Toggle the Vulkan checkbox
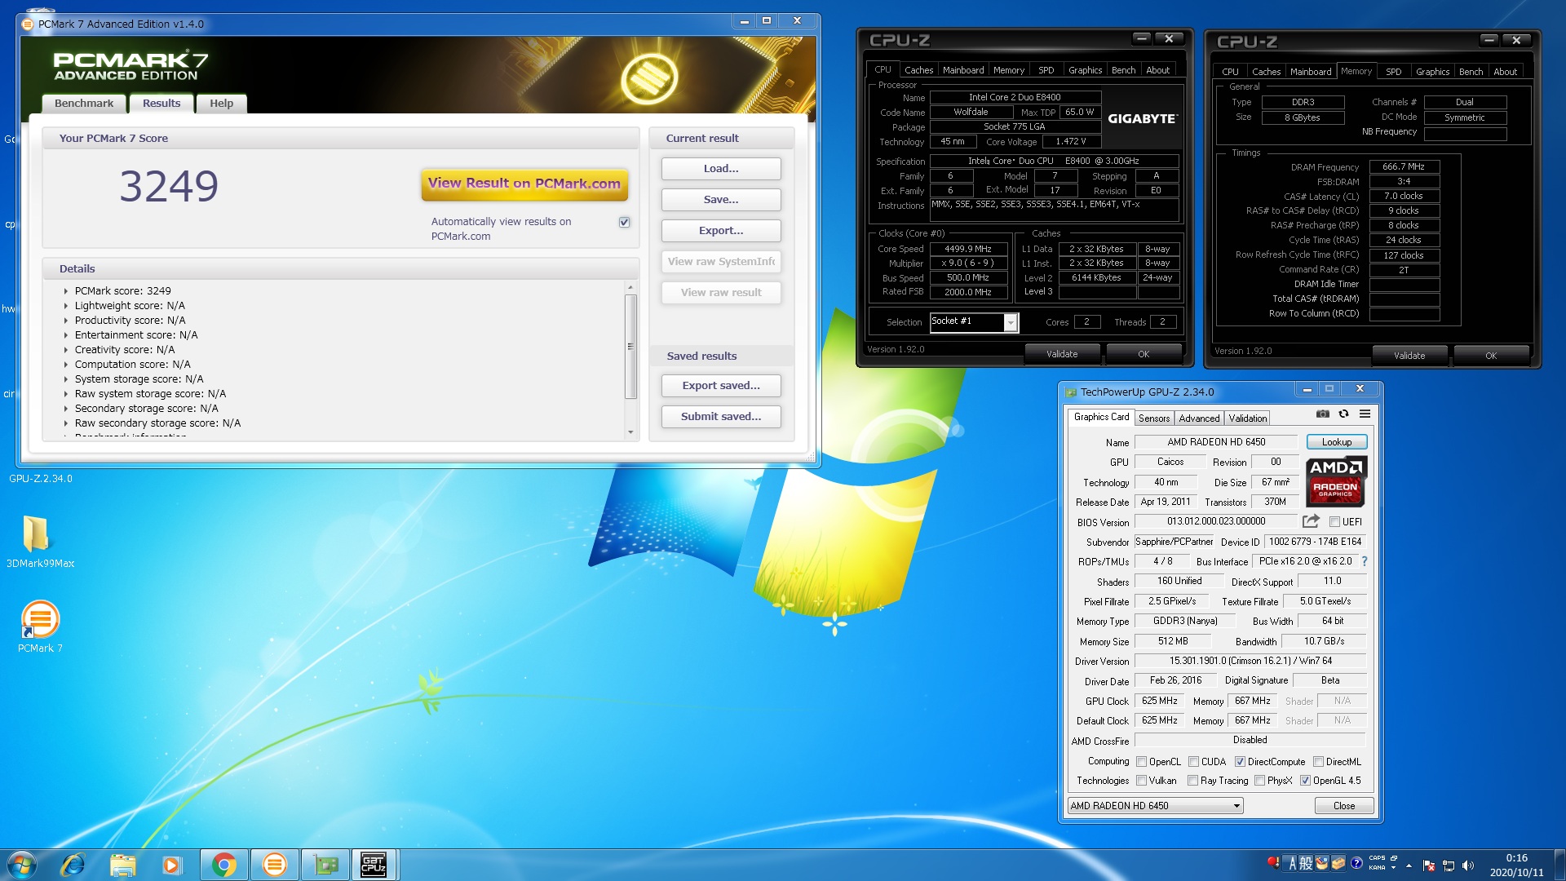Screen dimensions: 1566x881 pos(1142,781)
